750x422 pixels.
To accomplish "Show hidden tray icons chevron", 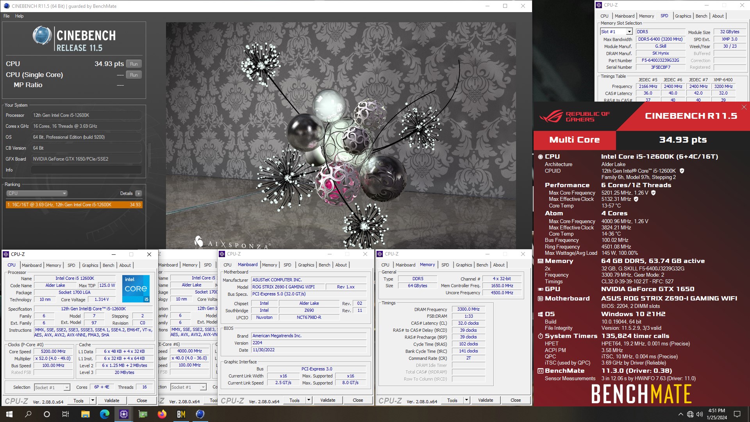I will point(680,414).
